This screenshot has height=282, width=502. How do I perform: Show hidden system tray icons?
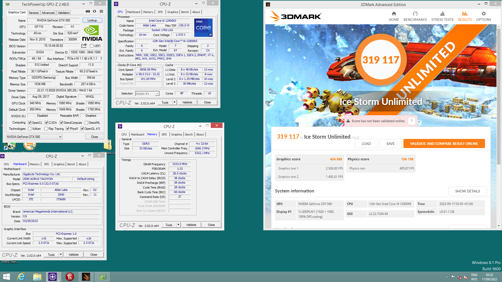[x=447, y=277]
